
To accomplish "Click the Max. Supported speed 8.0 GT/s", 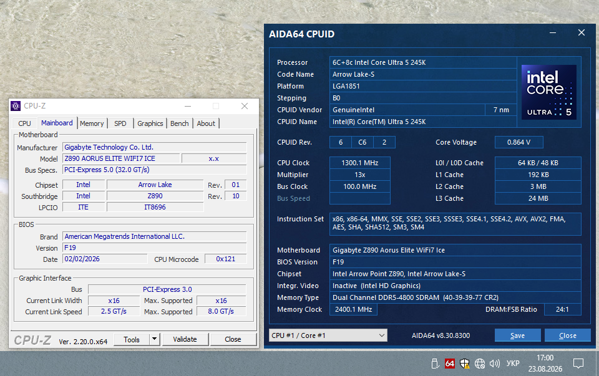I will pos(221,312).
